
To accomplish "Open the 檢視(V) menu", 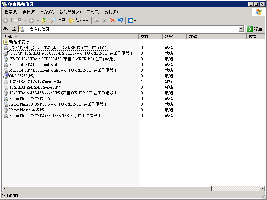I will tap(47, 12).
